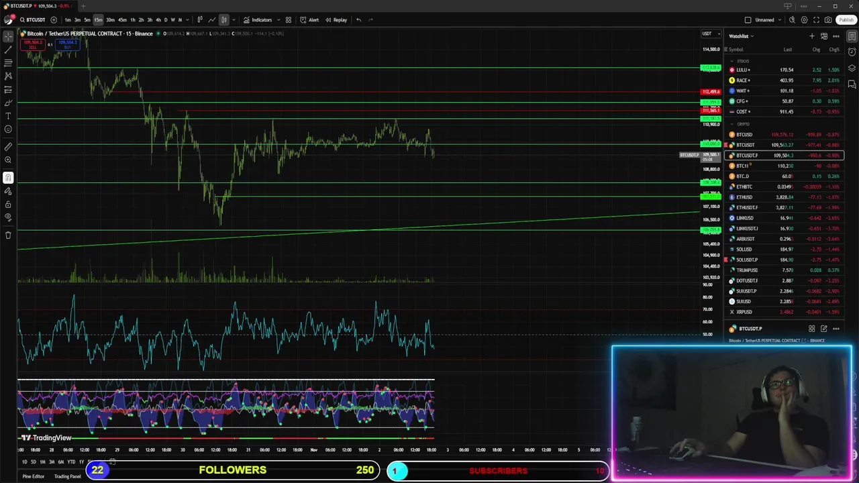This screenshot has height=483, width=859.
Task: Open the Watchlist name dropdown
Action: 741,36
